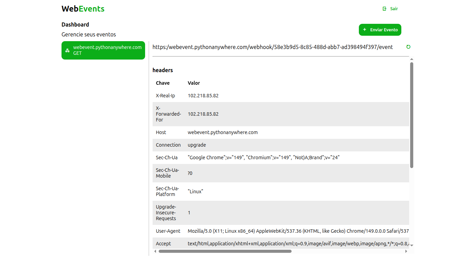The height and width of the screenshot is (263, 471).
Task: Click the X-Real-Ip key cell
Action: pyautogui.click(x=169, y=96)
